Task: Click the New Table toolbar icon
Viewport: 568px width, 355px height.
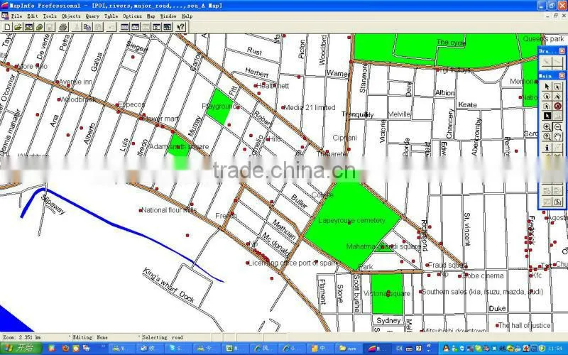Action: click(x=7, y=27)
